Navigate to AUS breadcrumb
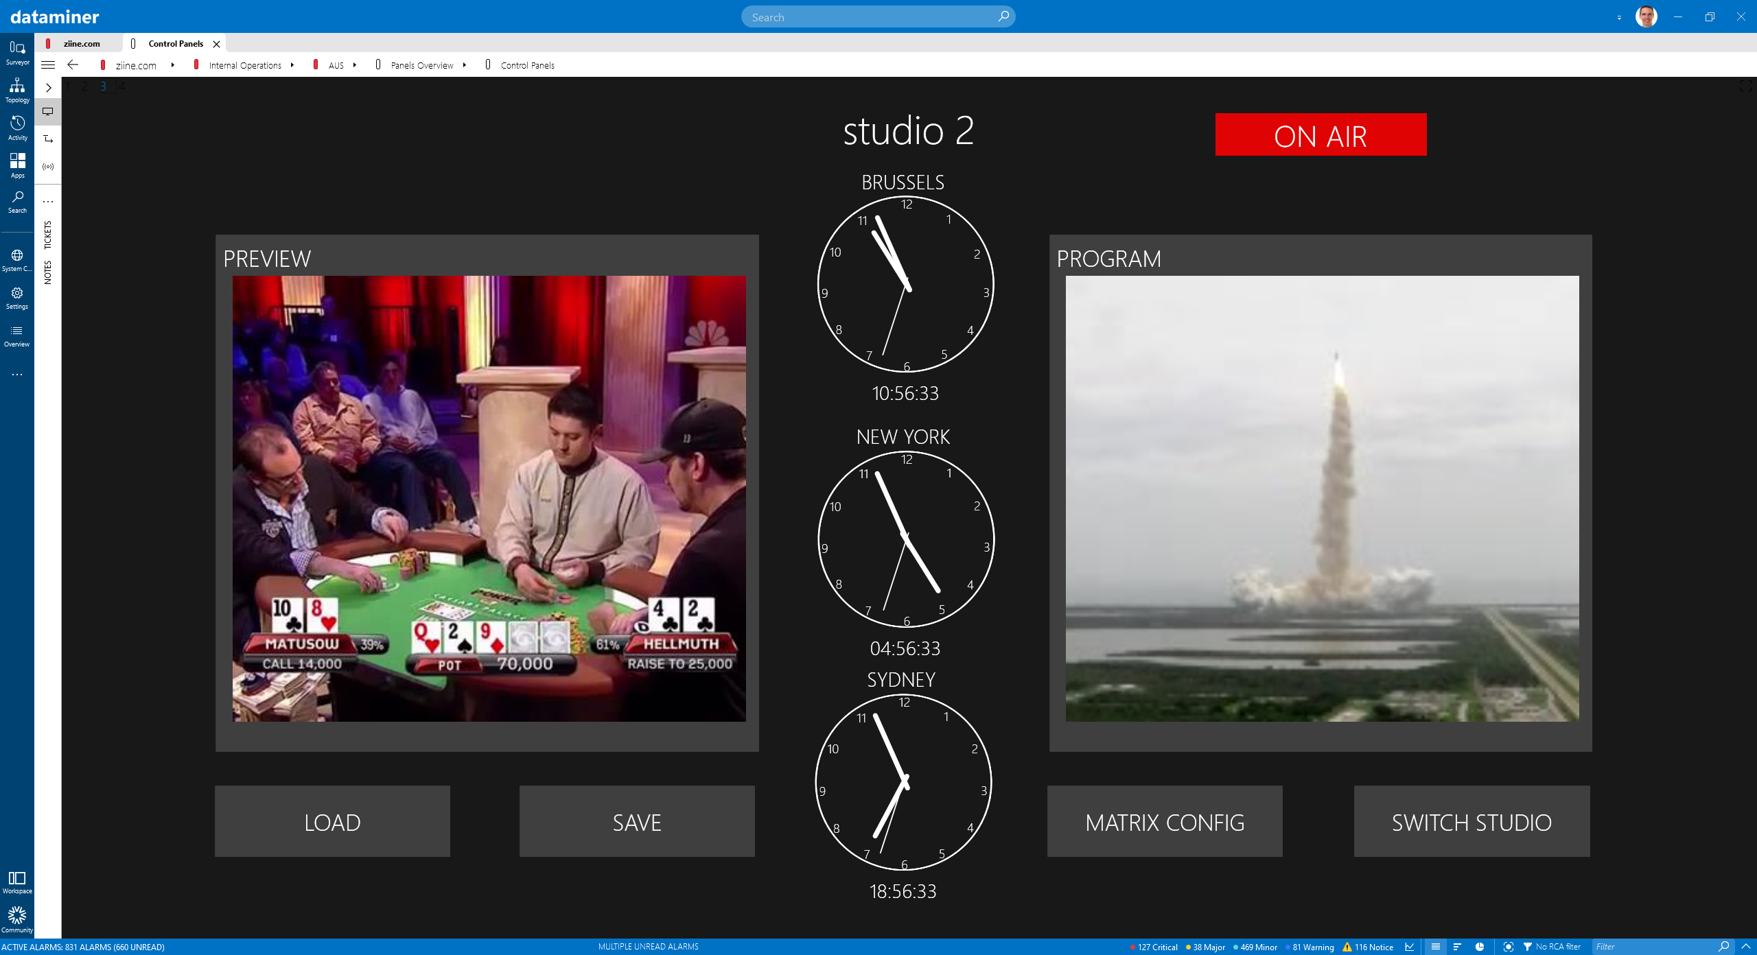 click(x=336, y=65)
